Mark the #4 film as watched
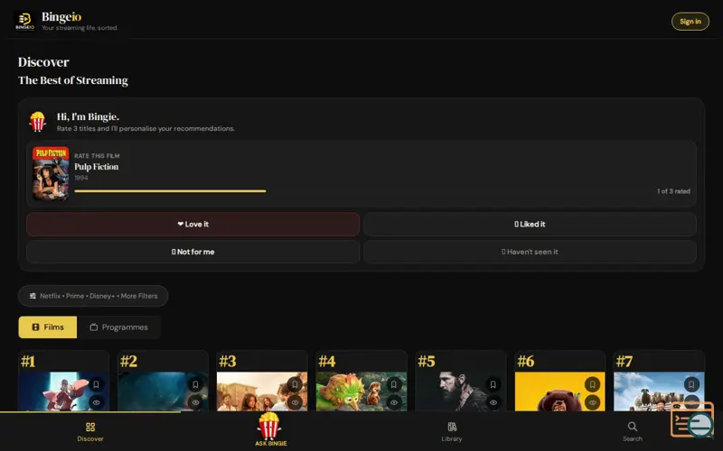Image resolution: width=723 pixels, height=451 pixels. 394,402
